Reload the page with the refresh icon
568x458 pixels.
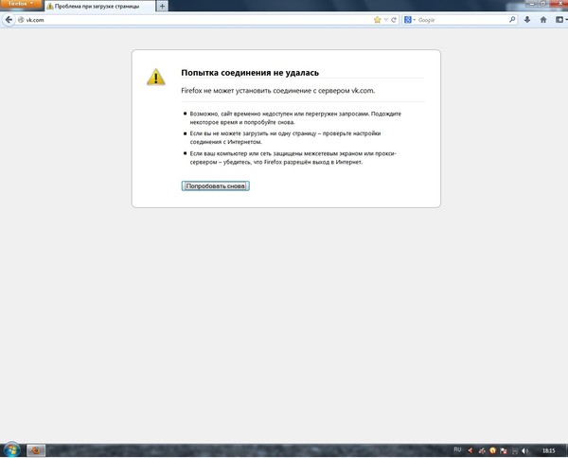(x=394, y=20)
